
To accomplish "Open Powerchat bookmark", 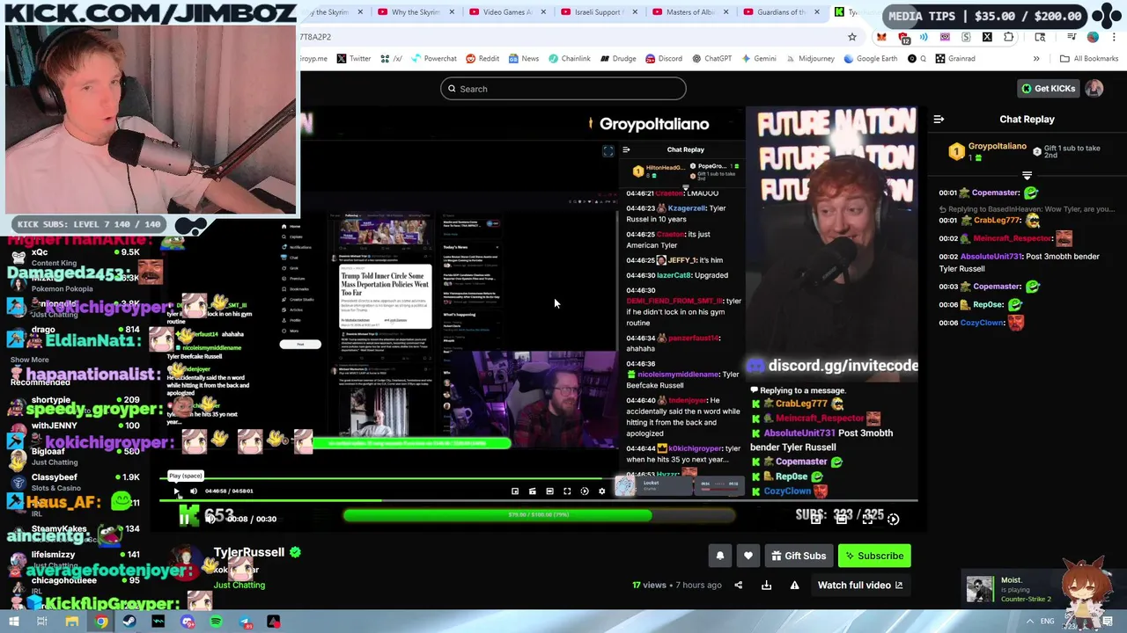I will pos(433,59).
